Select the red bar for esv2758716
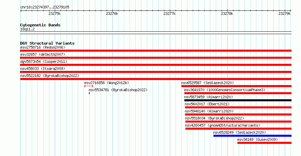 click(156, 51)
